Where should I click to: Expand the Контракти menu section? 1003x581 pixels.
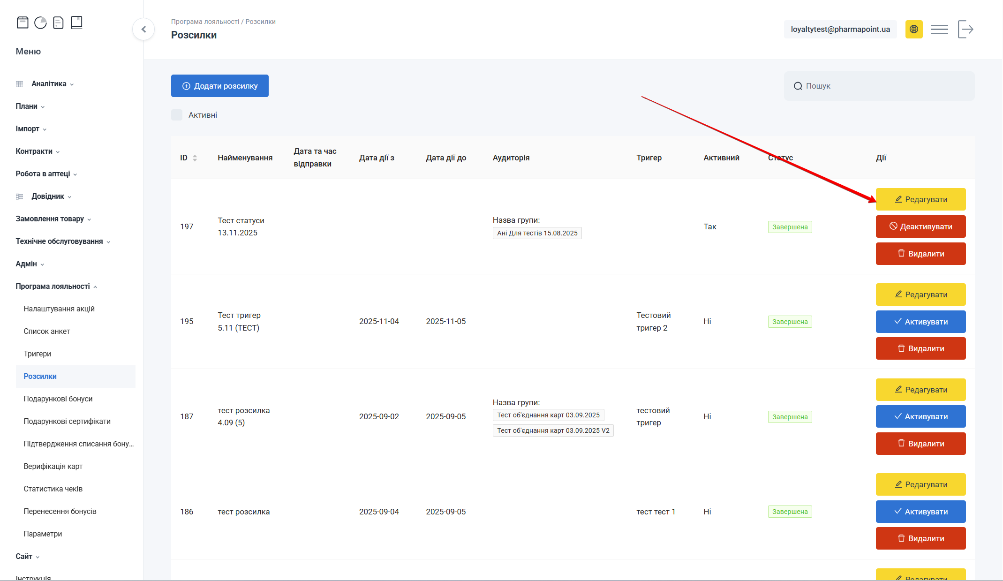(x=34, y=151)
